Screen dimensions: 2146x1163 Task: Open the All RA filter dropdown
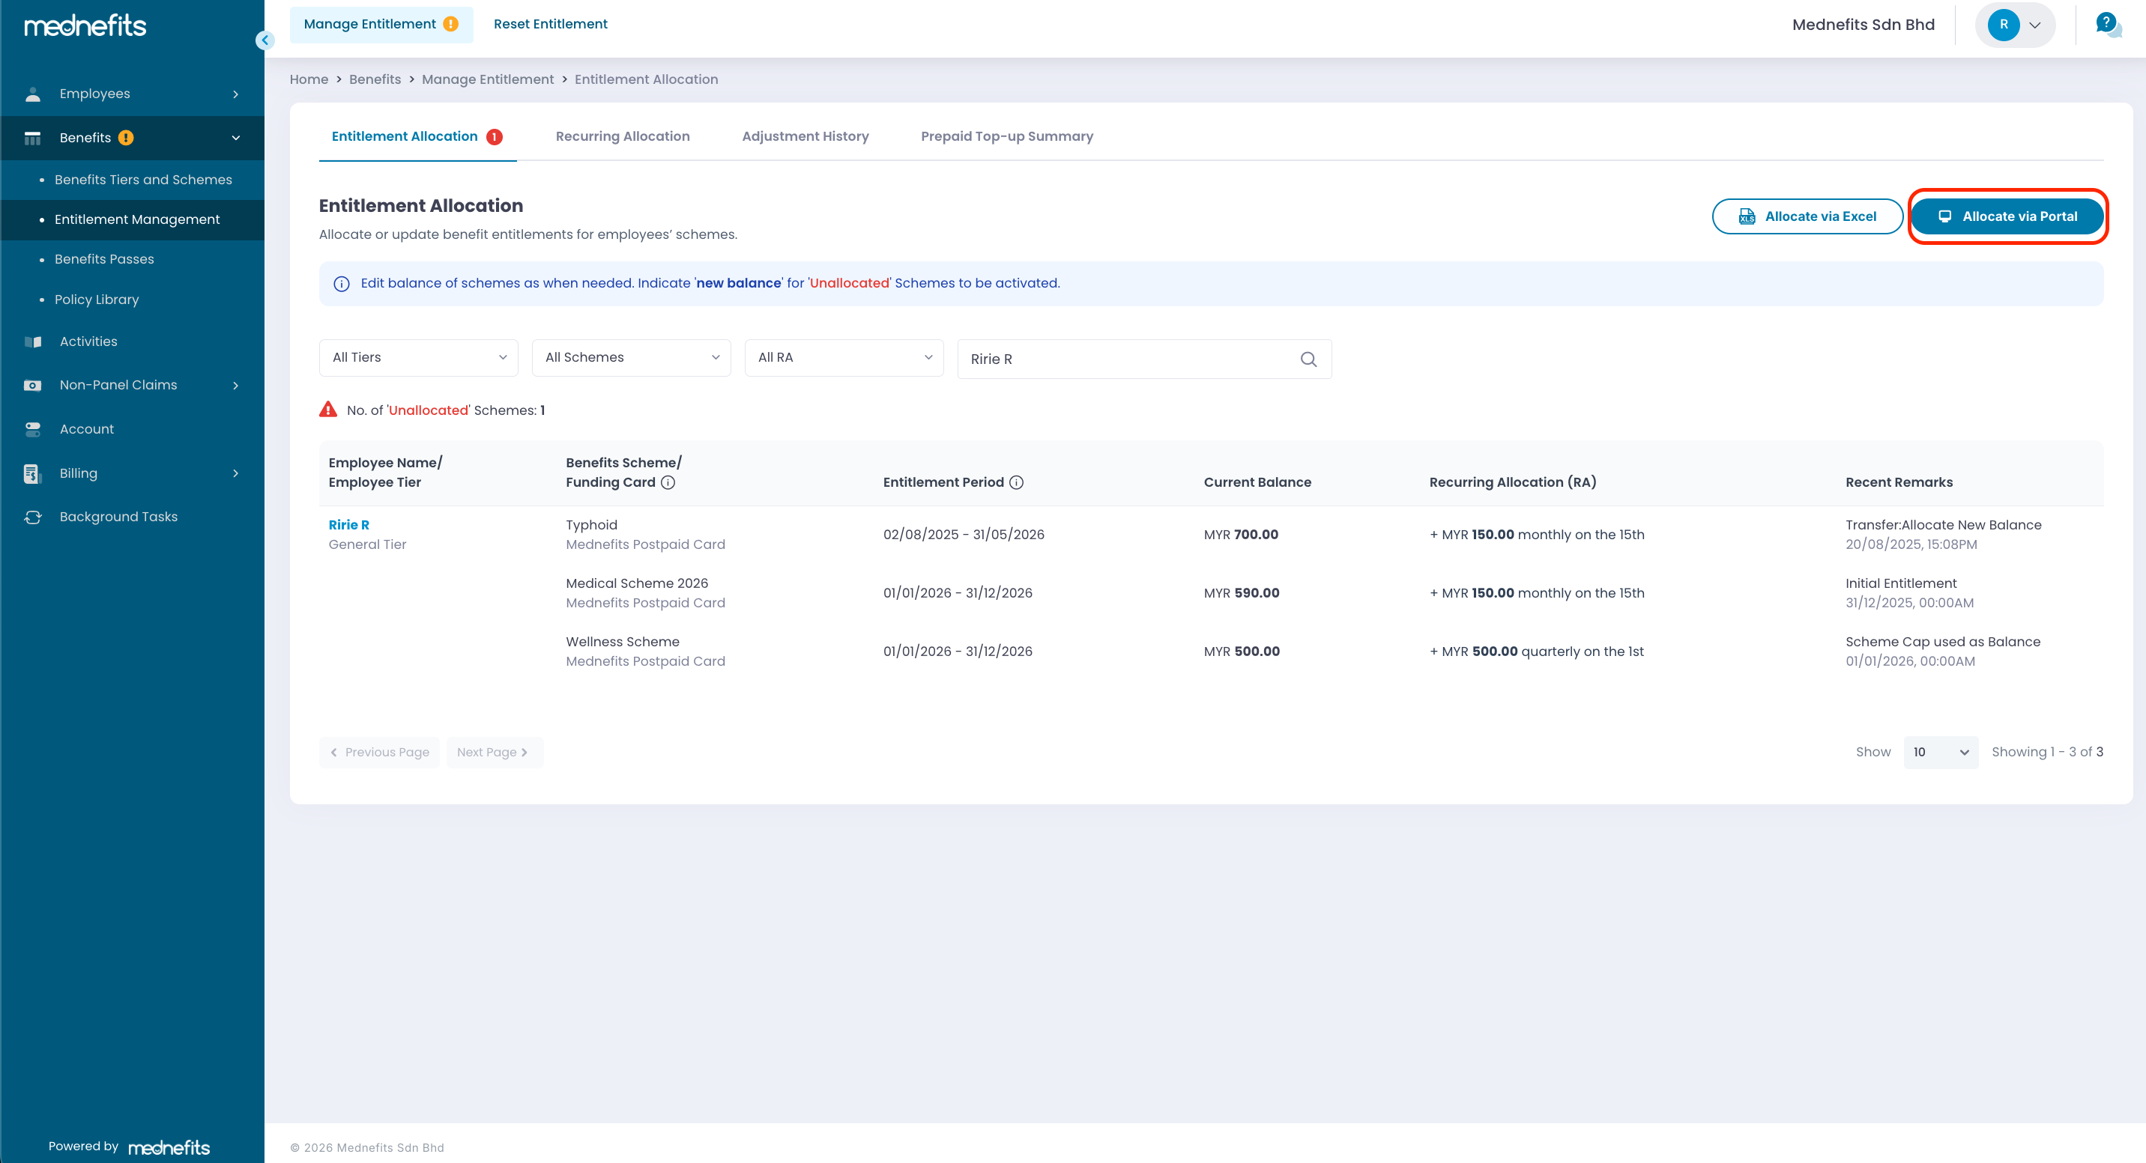coord(843,357)
